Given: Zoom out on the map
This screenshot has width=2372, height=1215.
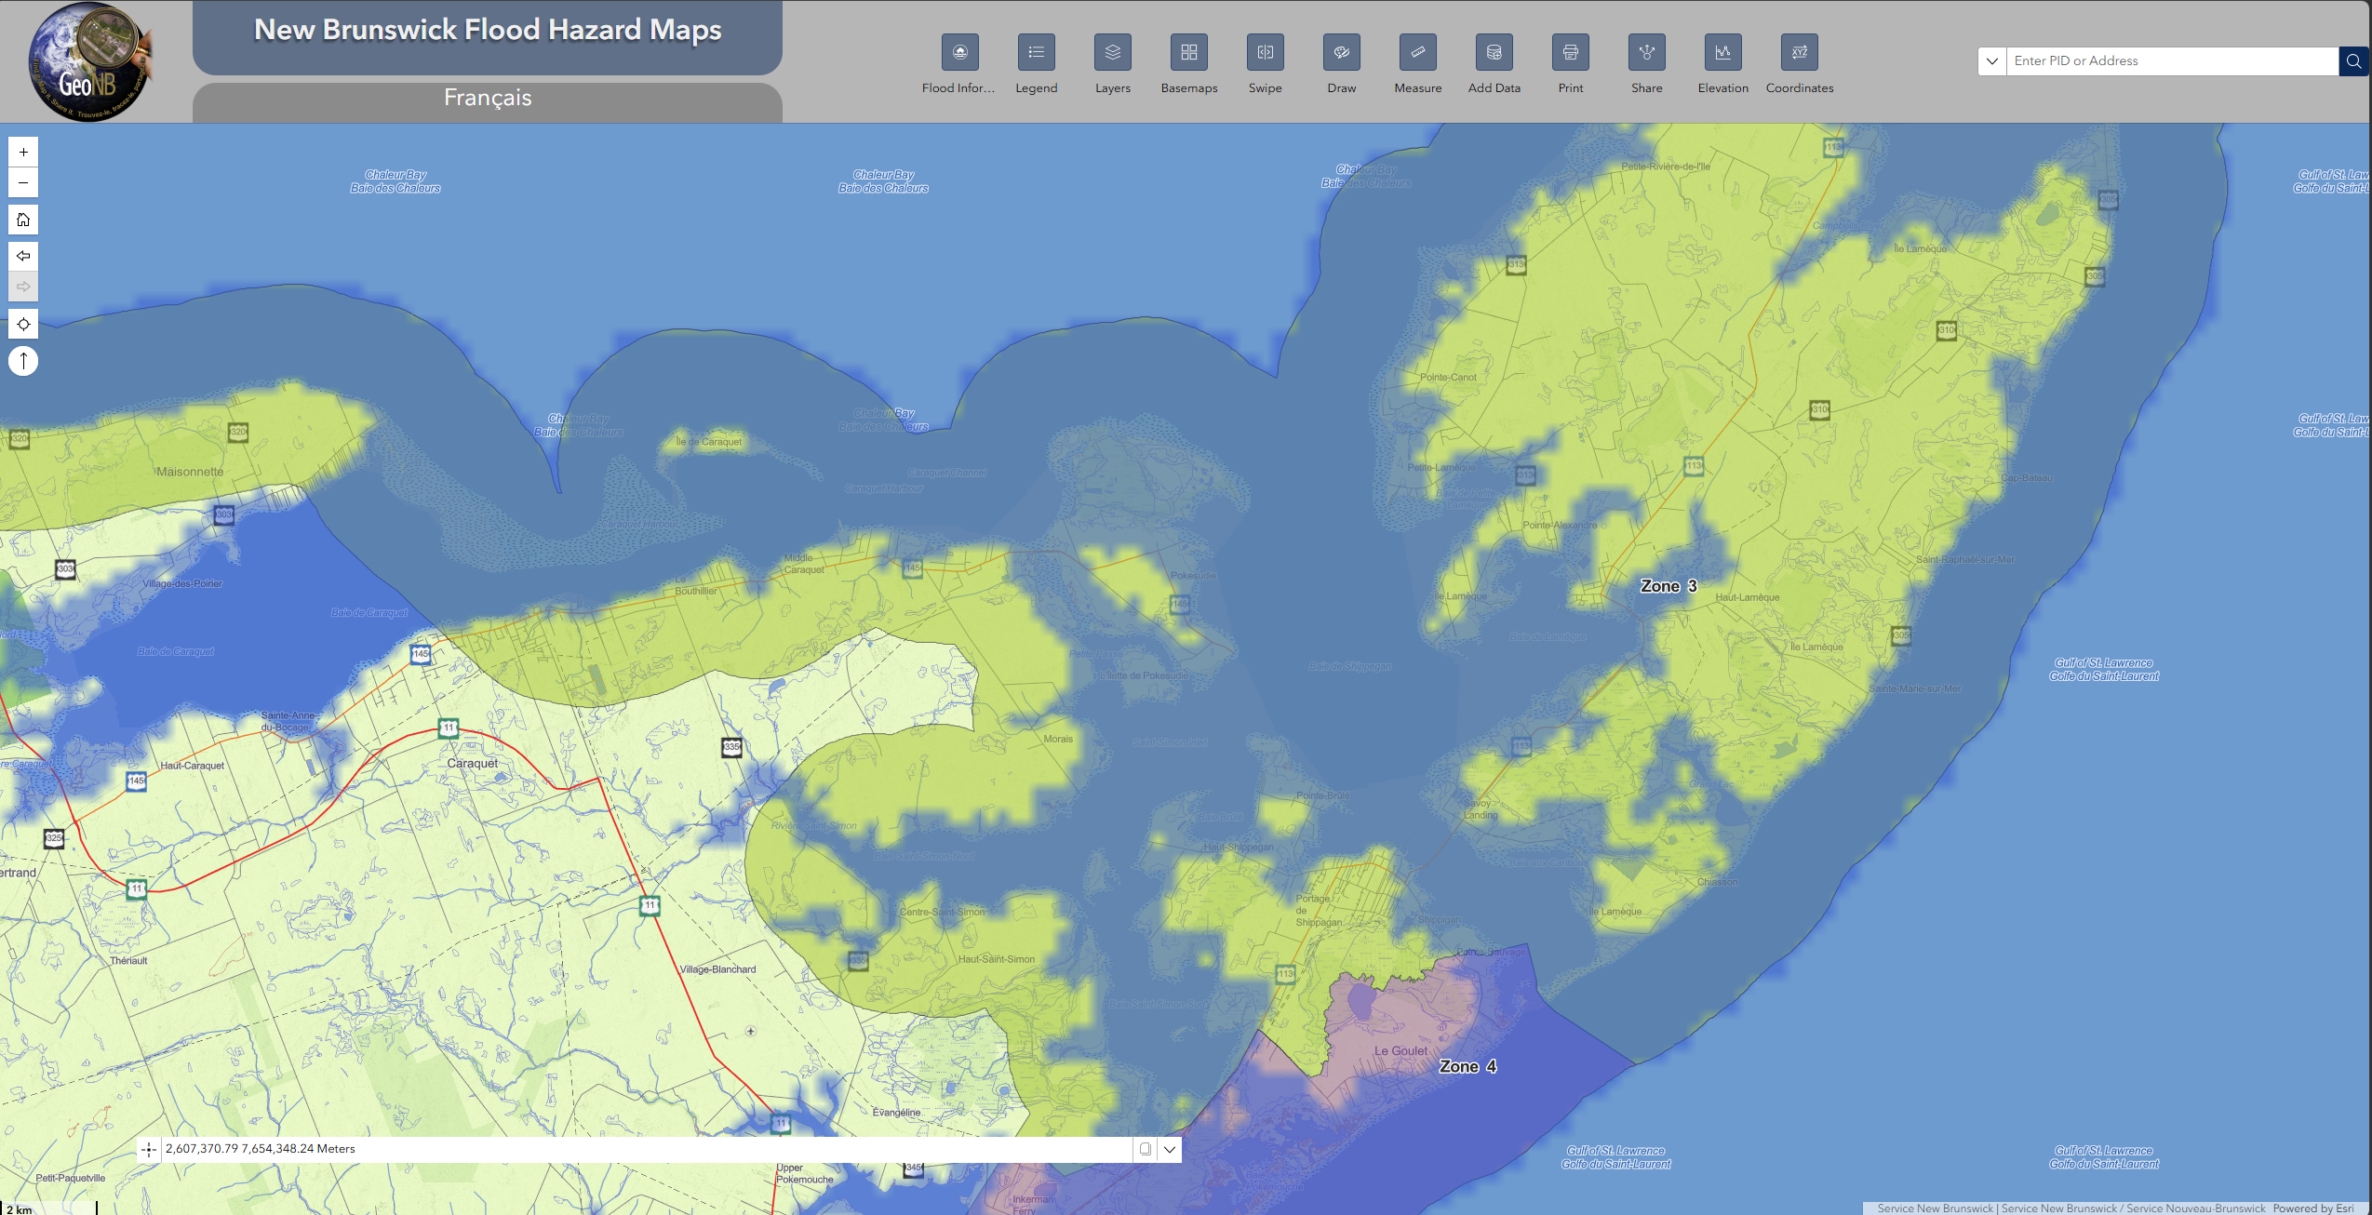Looking at the screenshot, I should (x=23, y=182).
